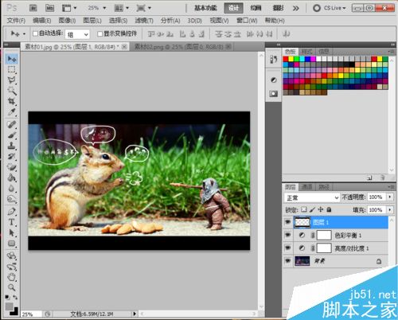Enable the Auto-Select checkbox

pyautogui.click(x=35, y=33)
